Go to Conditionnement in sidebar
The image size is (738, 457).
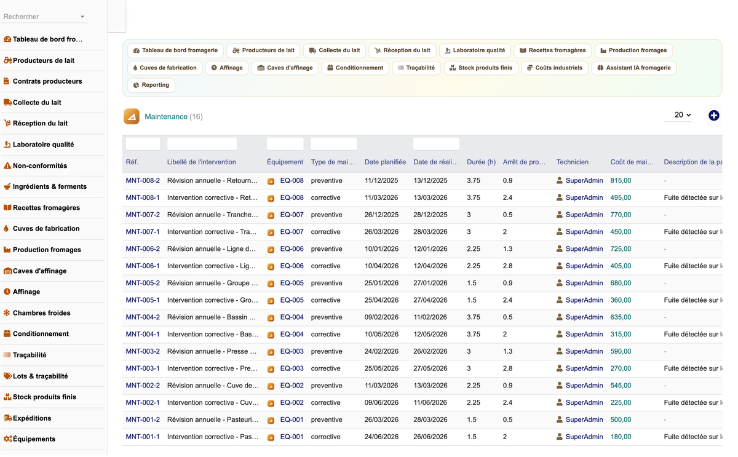point(41,333)
